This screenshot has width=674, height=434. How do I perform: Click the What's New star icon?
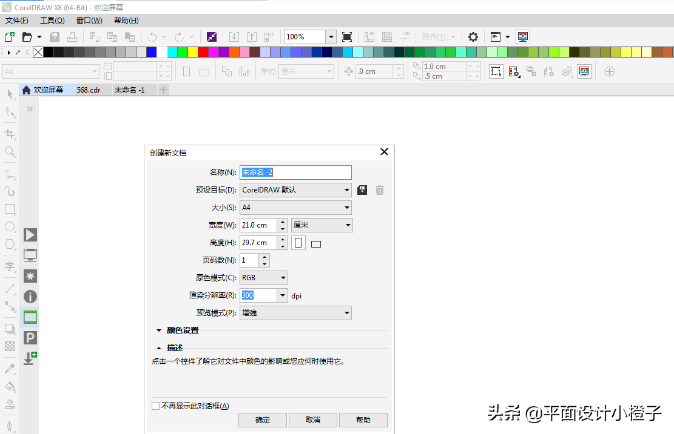coord(30,276)
